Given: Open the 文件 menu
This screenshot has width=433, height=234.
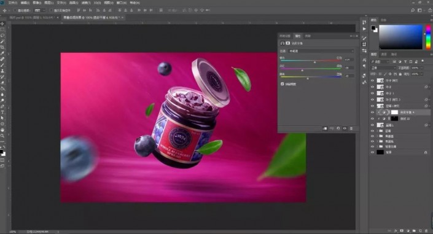Looking at the screenshot, I should (x=13, y=2).
